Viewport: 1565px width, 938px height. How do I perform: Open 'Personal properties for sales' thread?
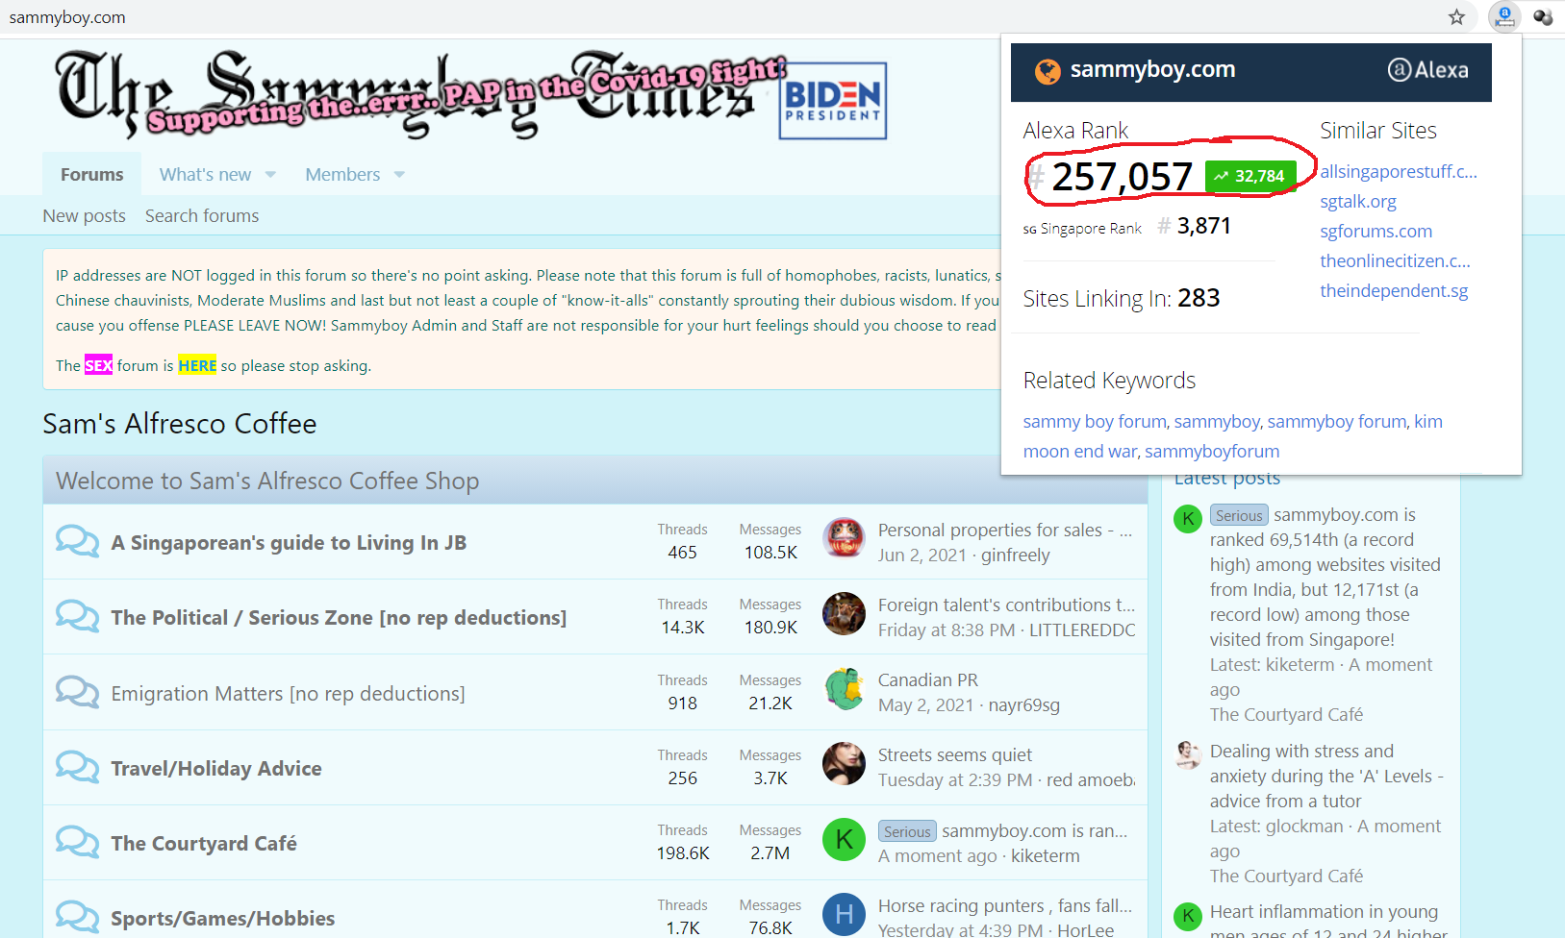point(1005,530)
